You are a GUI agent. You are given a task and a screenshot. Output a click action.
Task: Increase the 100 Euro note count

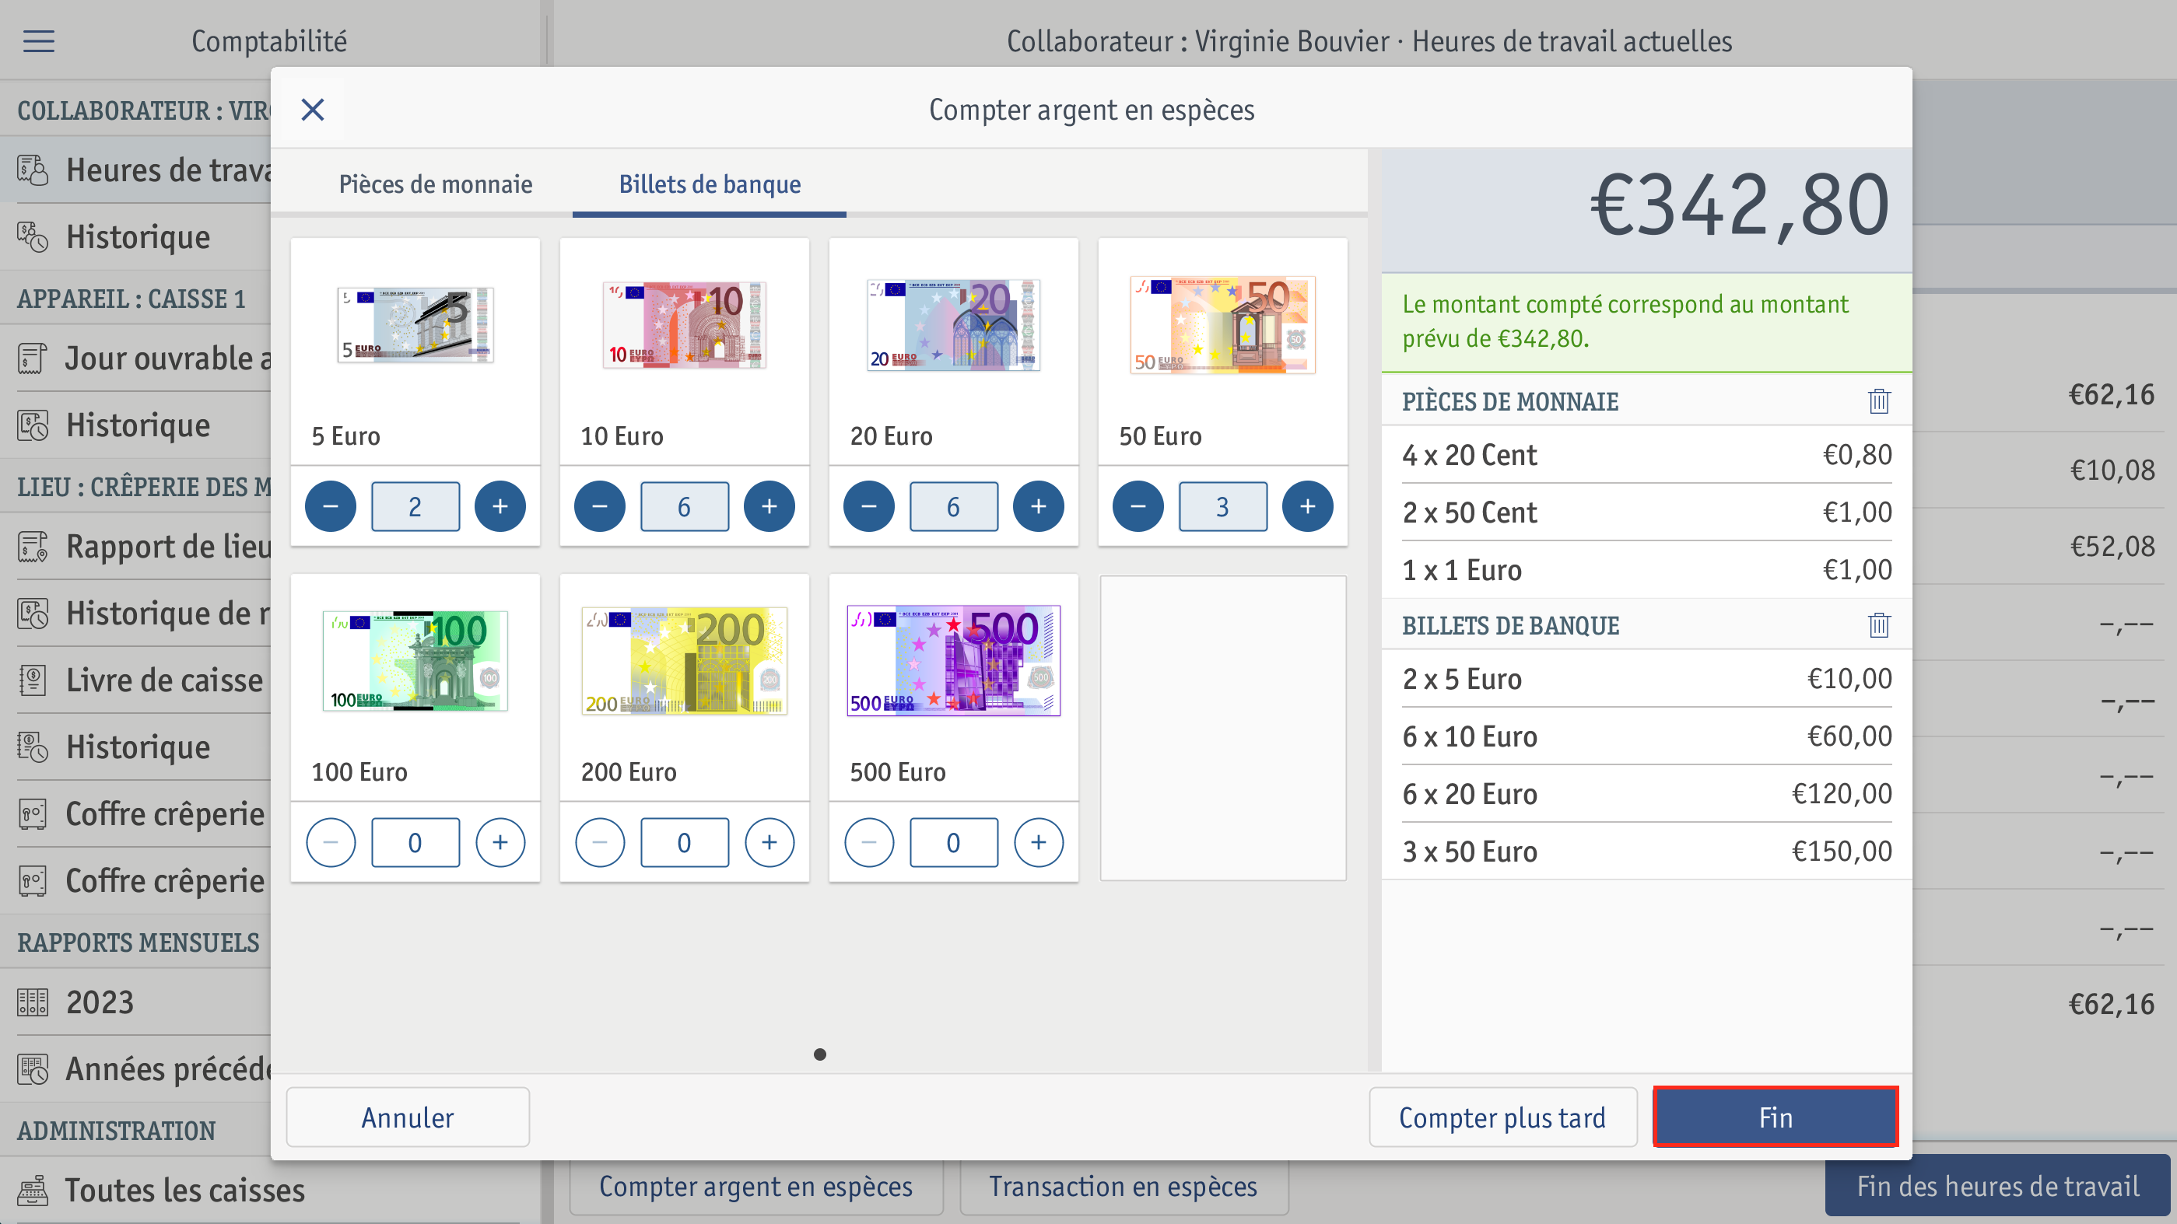500,842
